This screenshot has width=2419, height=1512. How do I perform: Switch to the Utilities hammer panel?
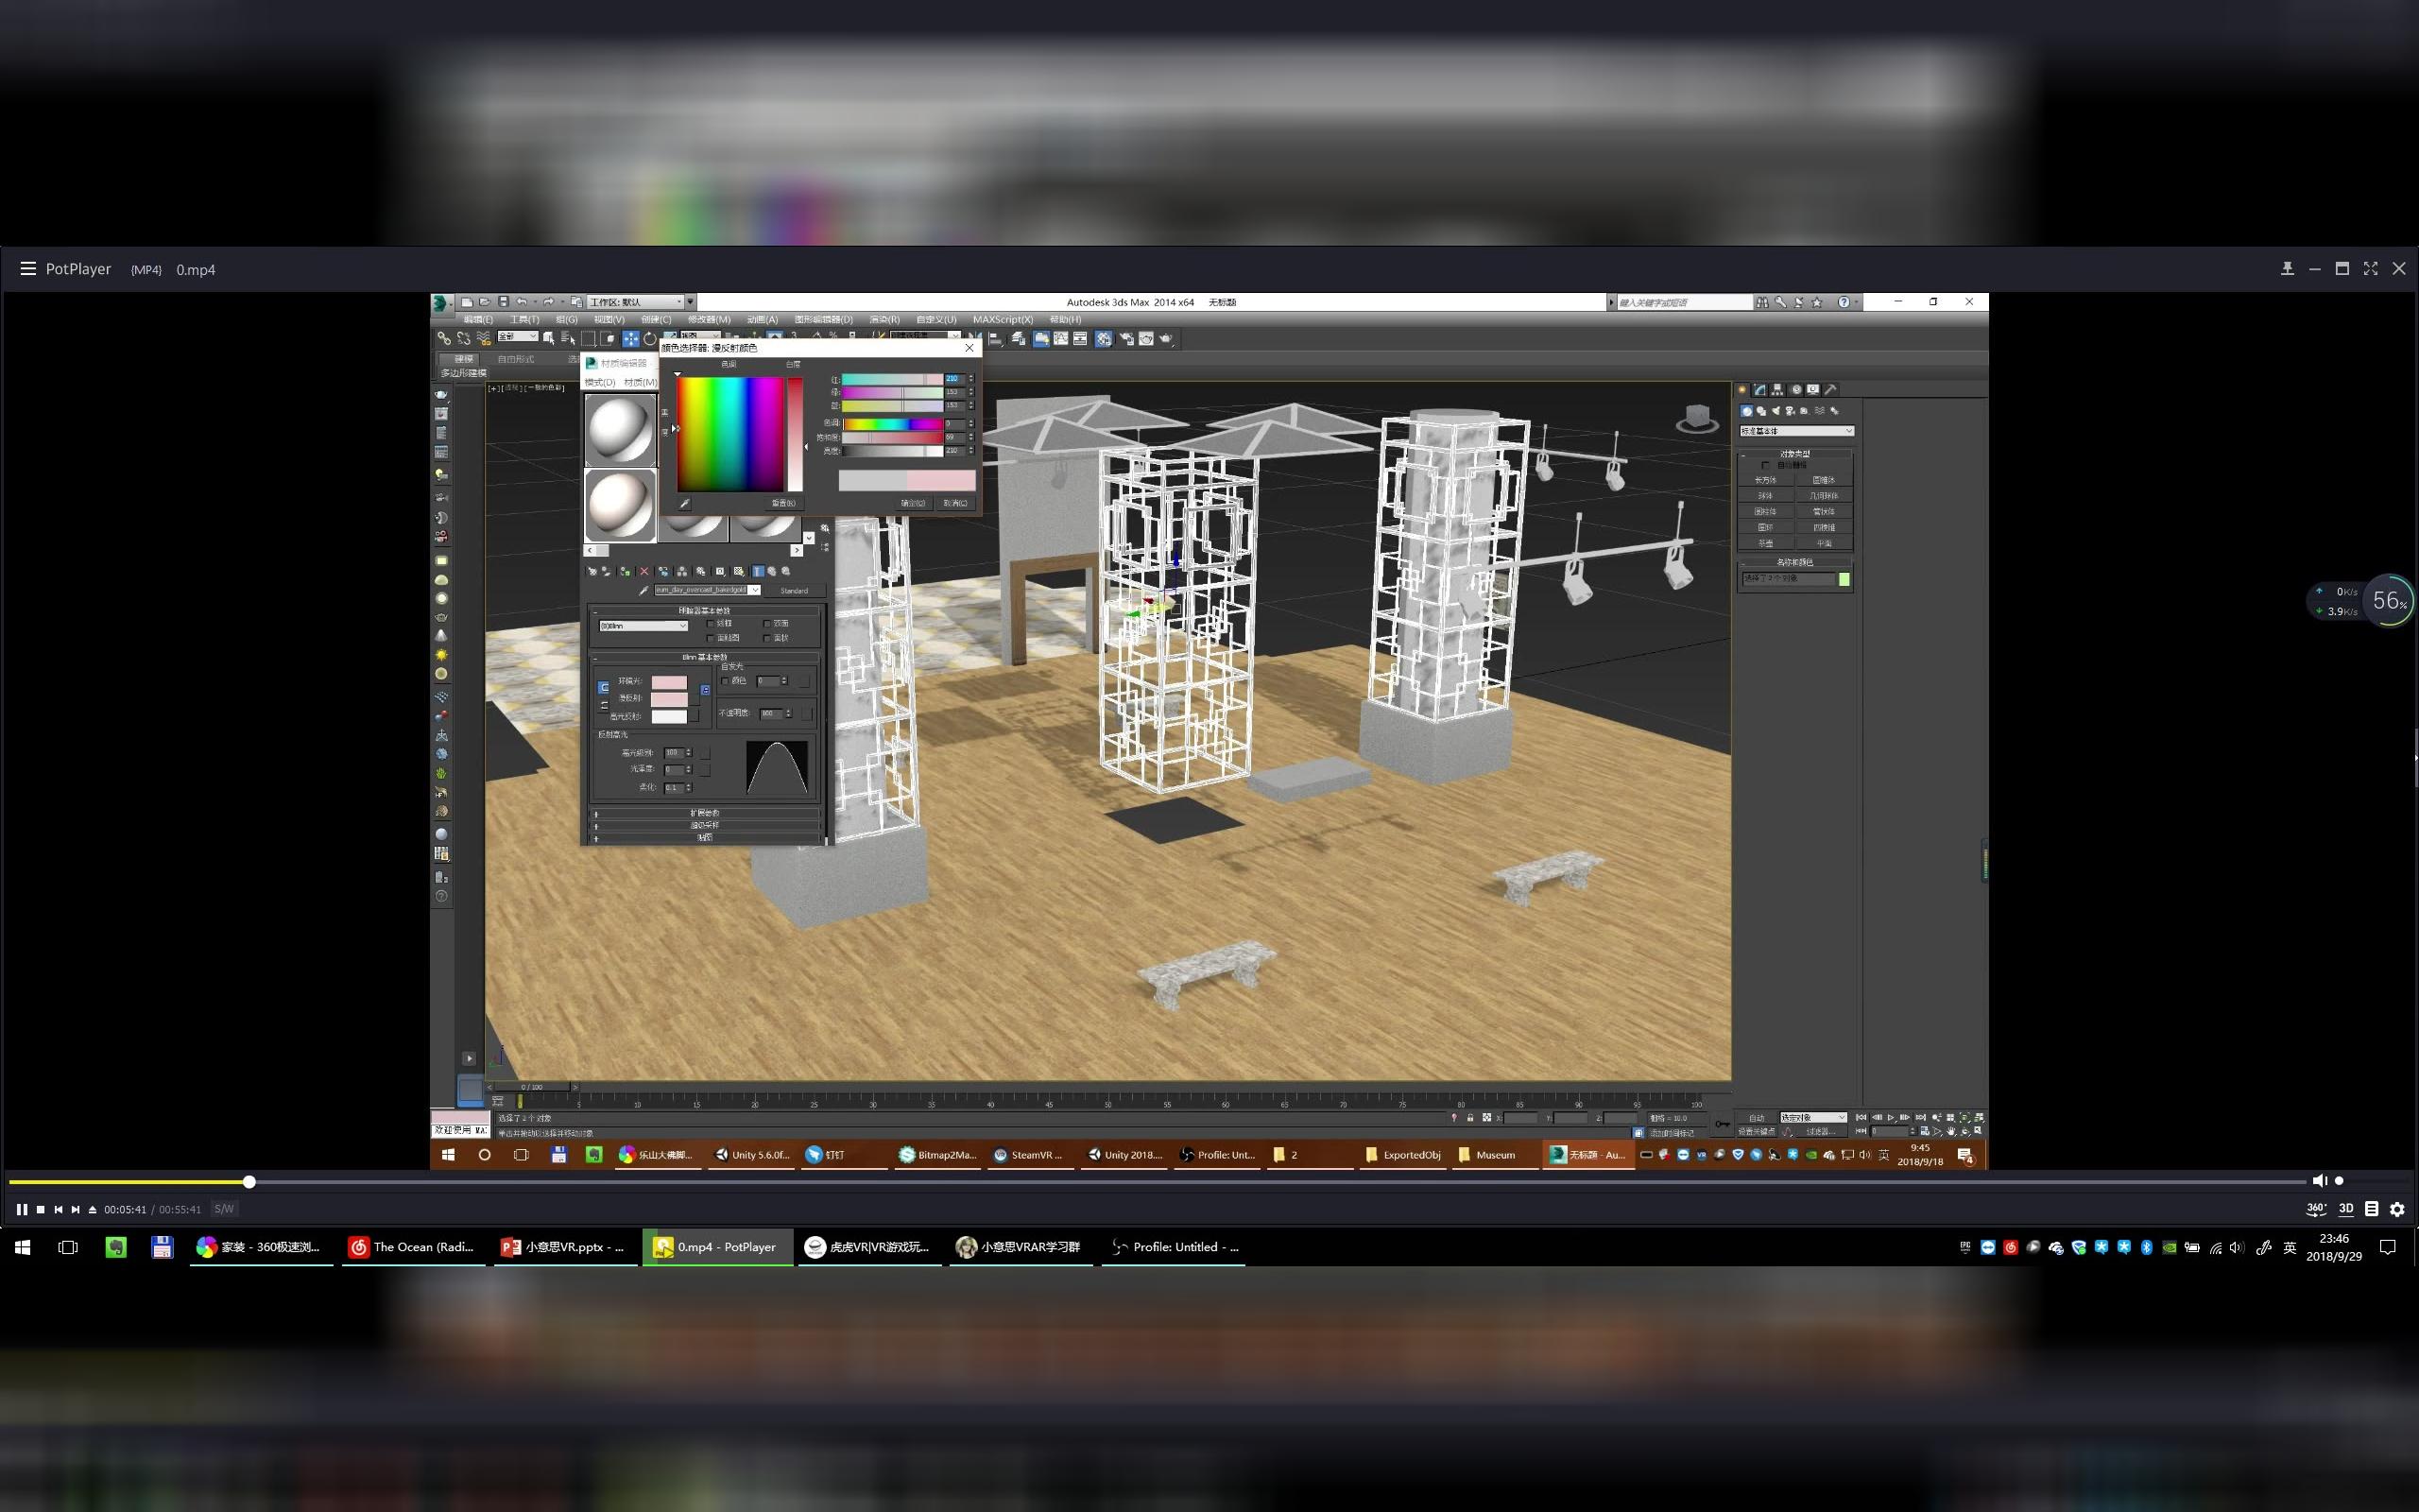(1830, 391)
